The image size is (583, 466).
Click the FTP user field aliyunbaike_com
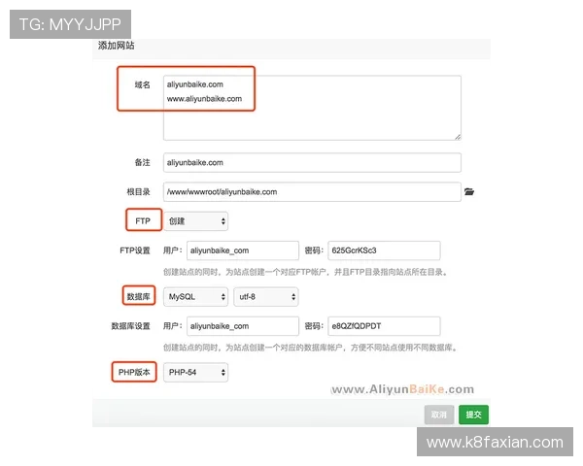tap(243, 250)
